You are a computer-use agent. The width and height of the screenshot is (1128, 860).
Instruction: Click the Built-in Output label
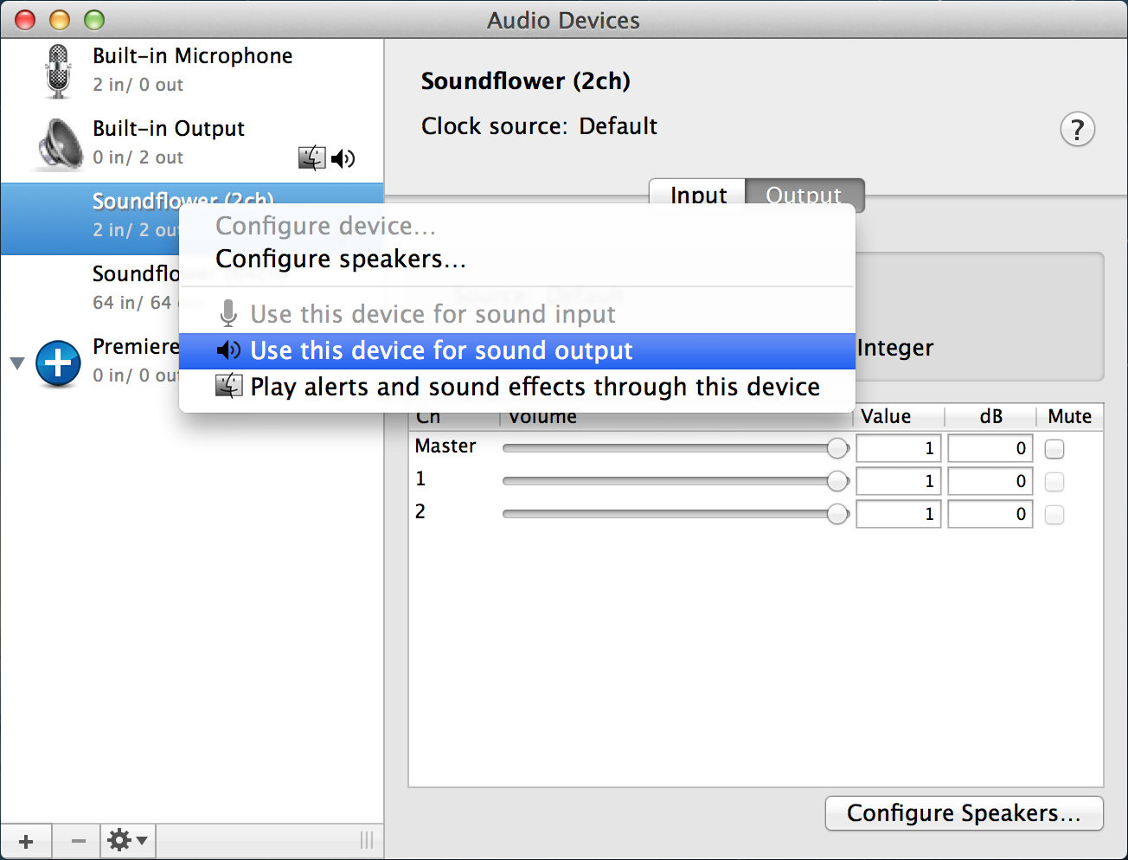(x=169, y=129)
